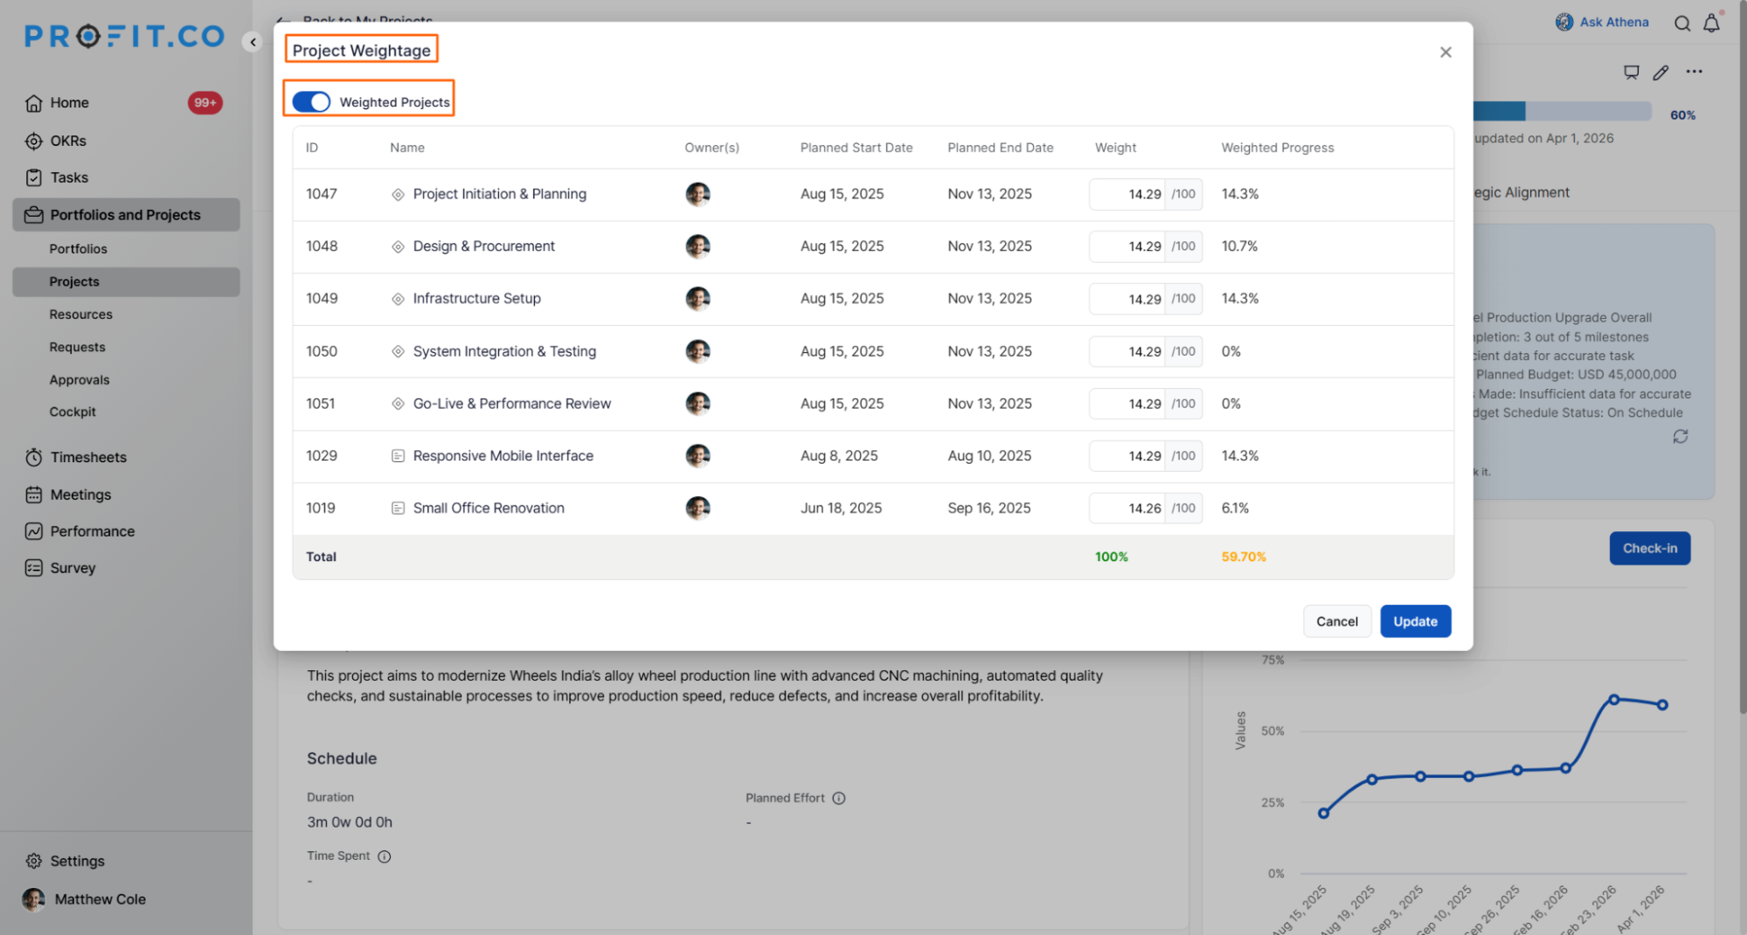
Task: Collapse the left sidebar with chevron
Action: 253,42
